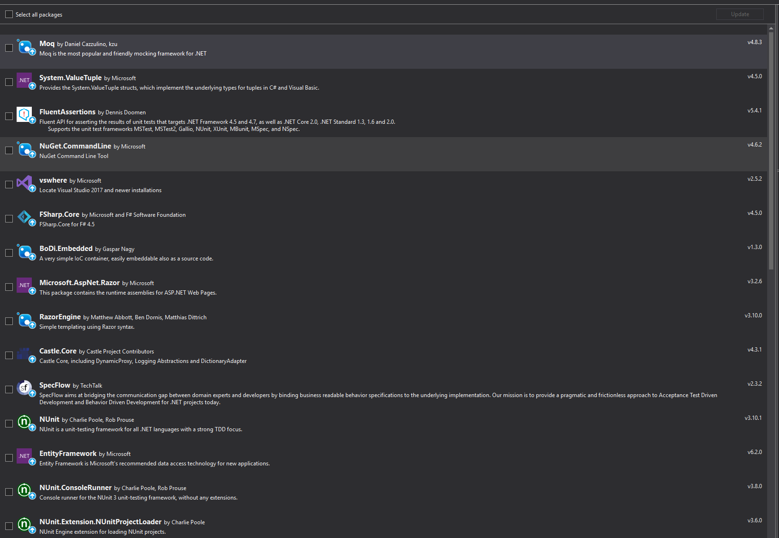Select the FSharp.Core package title

[x=59, y=214]
